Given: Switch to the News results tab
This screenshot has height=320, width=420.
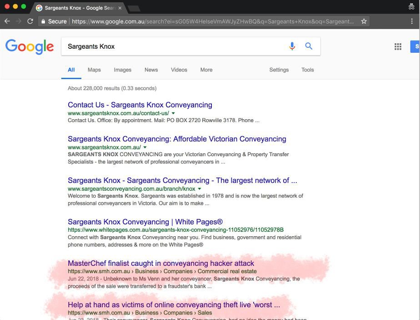Looking at the screenshot, I should coord(151,70).
